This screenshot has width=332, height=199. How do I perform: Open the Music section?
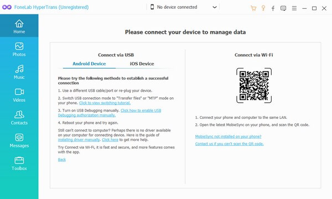click(19, 72)
